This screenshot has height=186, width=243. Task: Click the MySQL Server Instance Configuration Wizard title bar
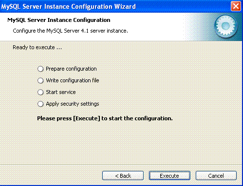click(113, 6)
